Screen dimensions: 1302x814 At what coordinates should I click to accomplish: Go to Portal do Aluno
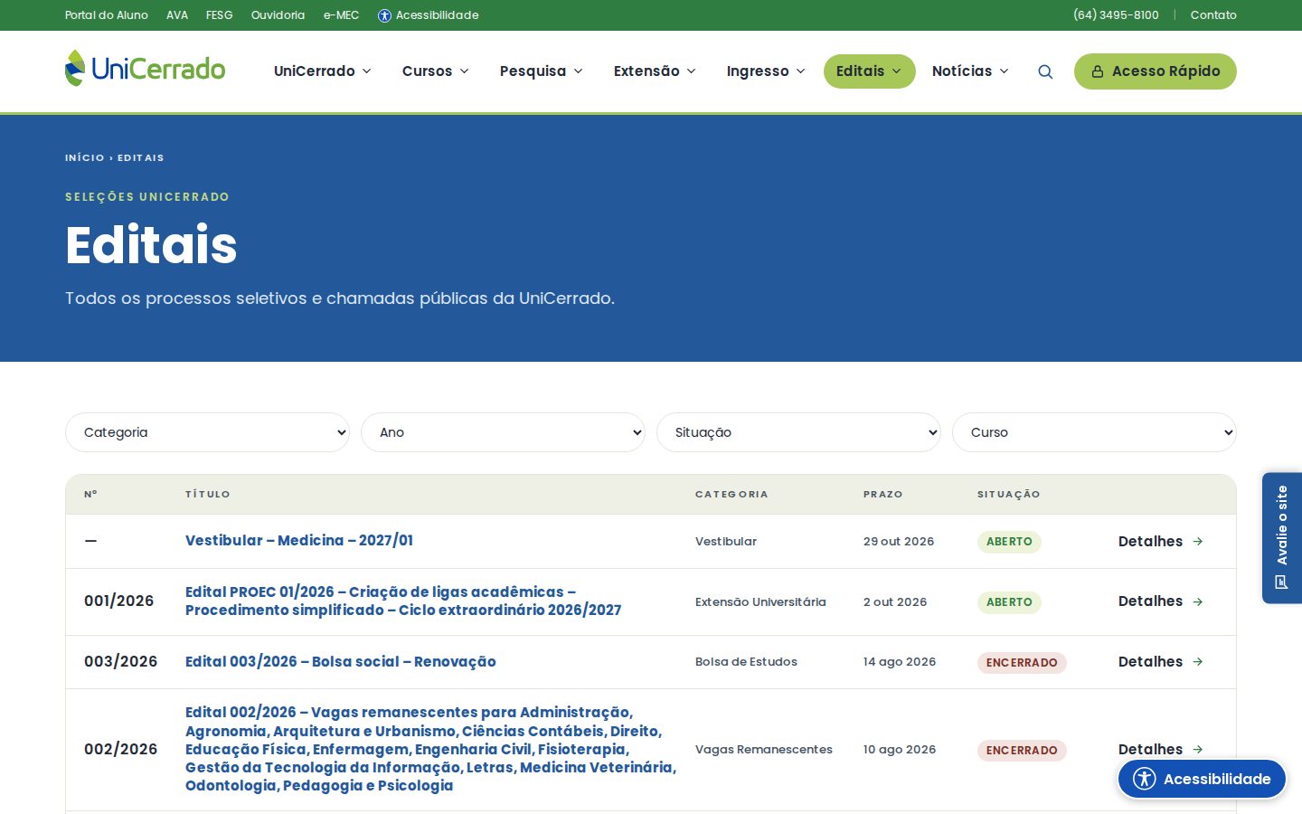point(107,15)
